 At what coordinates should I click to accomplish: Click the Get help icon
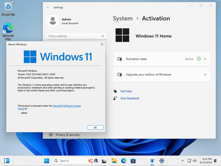(115, 91)
